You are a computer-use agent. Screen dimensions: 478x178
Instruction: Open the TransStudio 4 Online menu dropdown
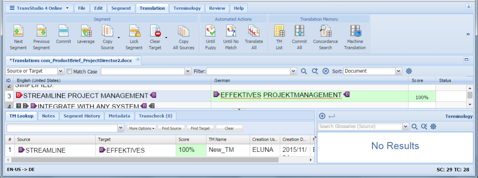point(68,8)
